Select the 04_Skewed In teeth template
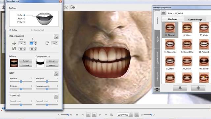The width and height of the screenshot is (211, 119). [170, 46]
